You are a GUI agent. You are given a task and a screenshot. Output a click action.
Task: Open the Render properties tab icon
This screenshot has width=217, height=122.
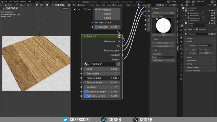tap(181, 35)
